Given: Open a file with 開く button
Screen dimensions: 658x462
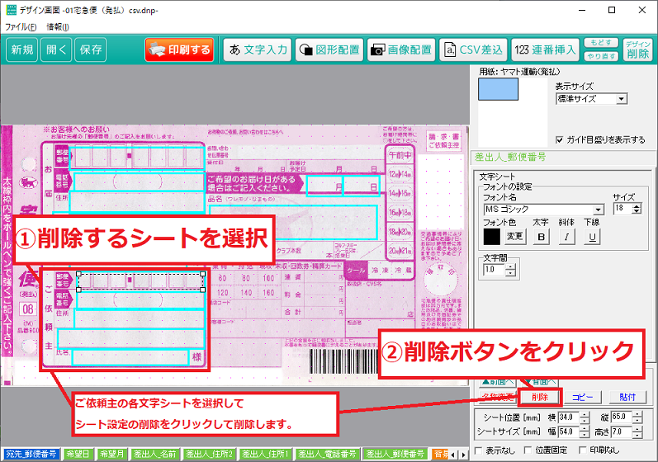Looking at the screenshot, I should coord(56,49).
